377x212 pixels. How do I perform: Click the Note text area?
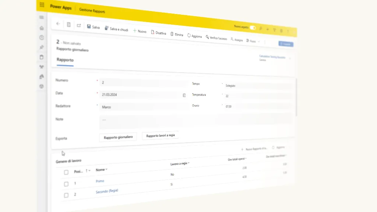tap(196, 121)
